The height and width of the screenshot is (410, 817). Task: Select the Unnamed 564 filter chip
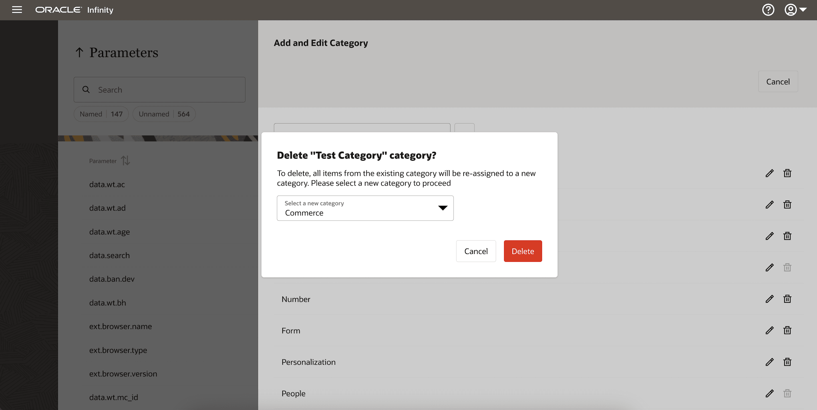click(164, 114)
